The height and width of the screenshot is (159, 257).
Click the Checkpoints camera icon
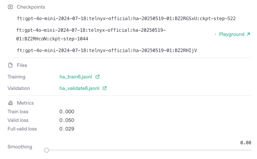coord(10,7)
